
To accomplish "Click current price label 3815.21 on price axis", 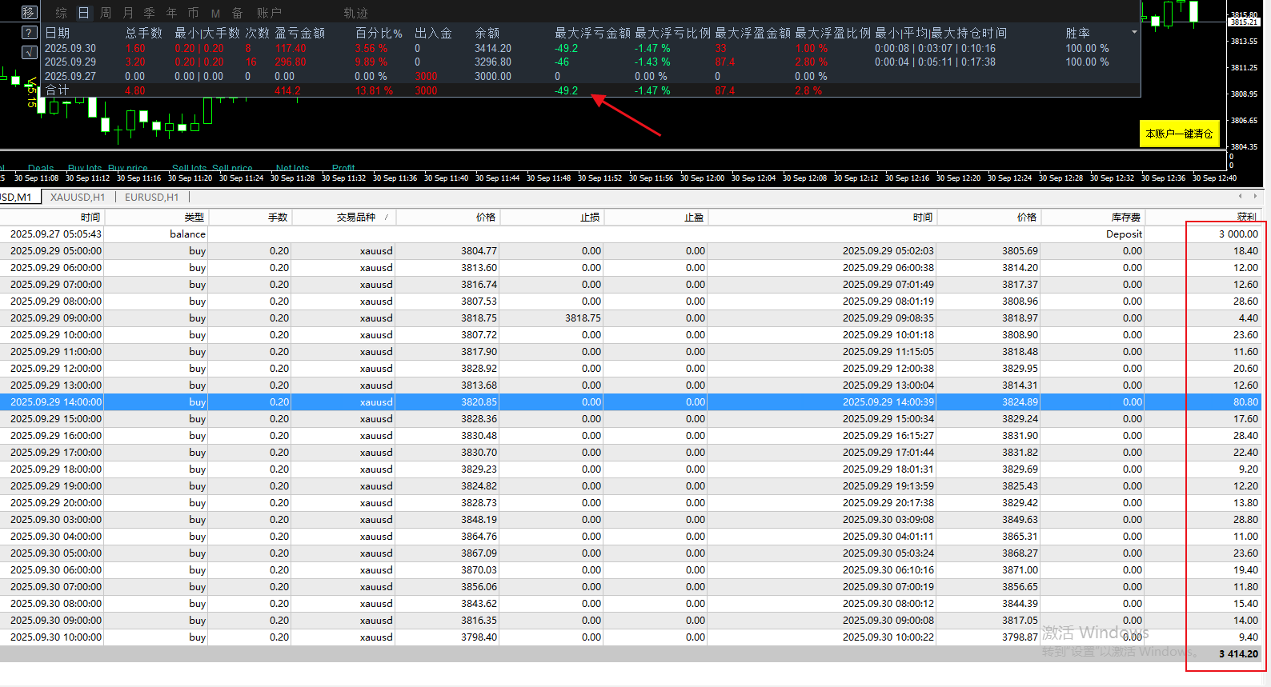I will [1245, 22].
